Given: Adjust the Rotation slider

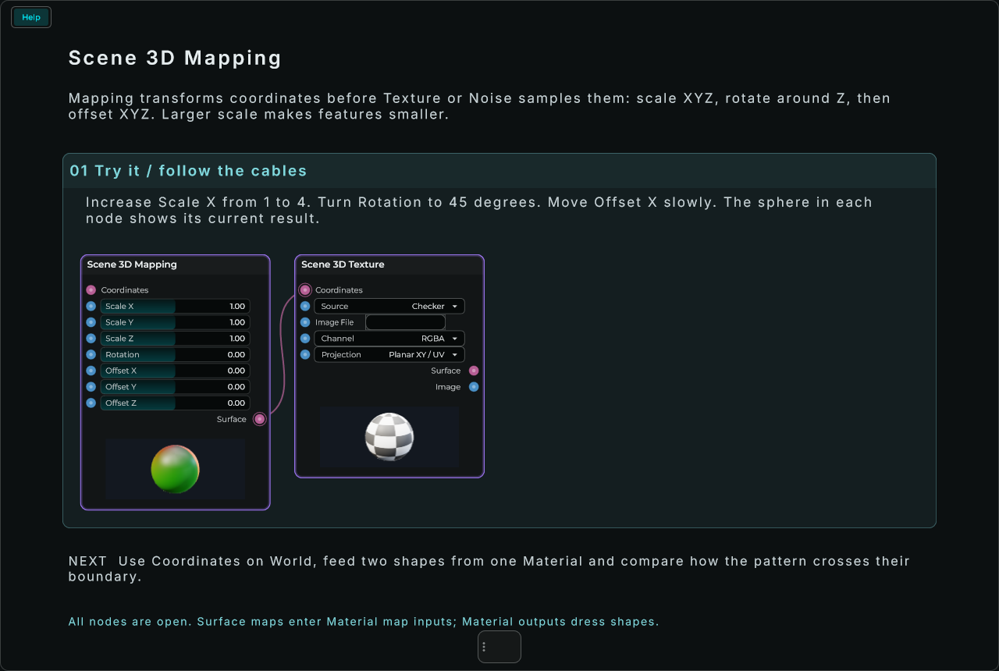Looking at the screenshot, I should coord(175,355).
